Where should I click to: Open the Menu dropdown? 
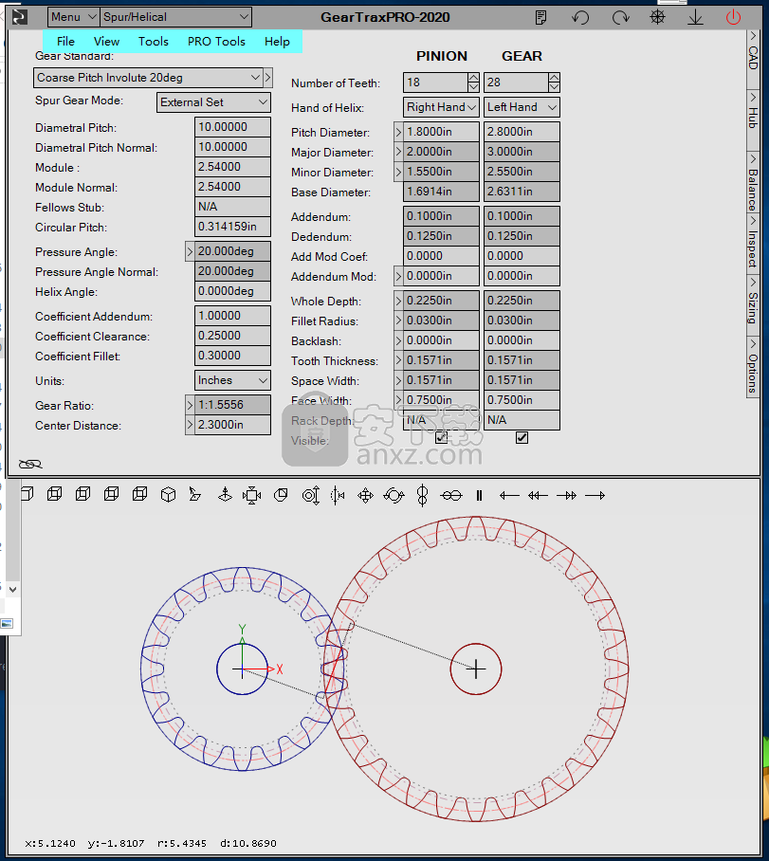click(73, 17)
